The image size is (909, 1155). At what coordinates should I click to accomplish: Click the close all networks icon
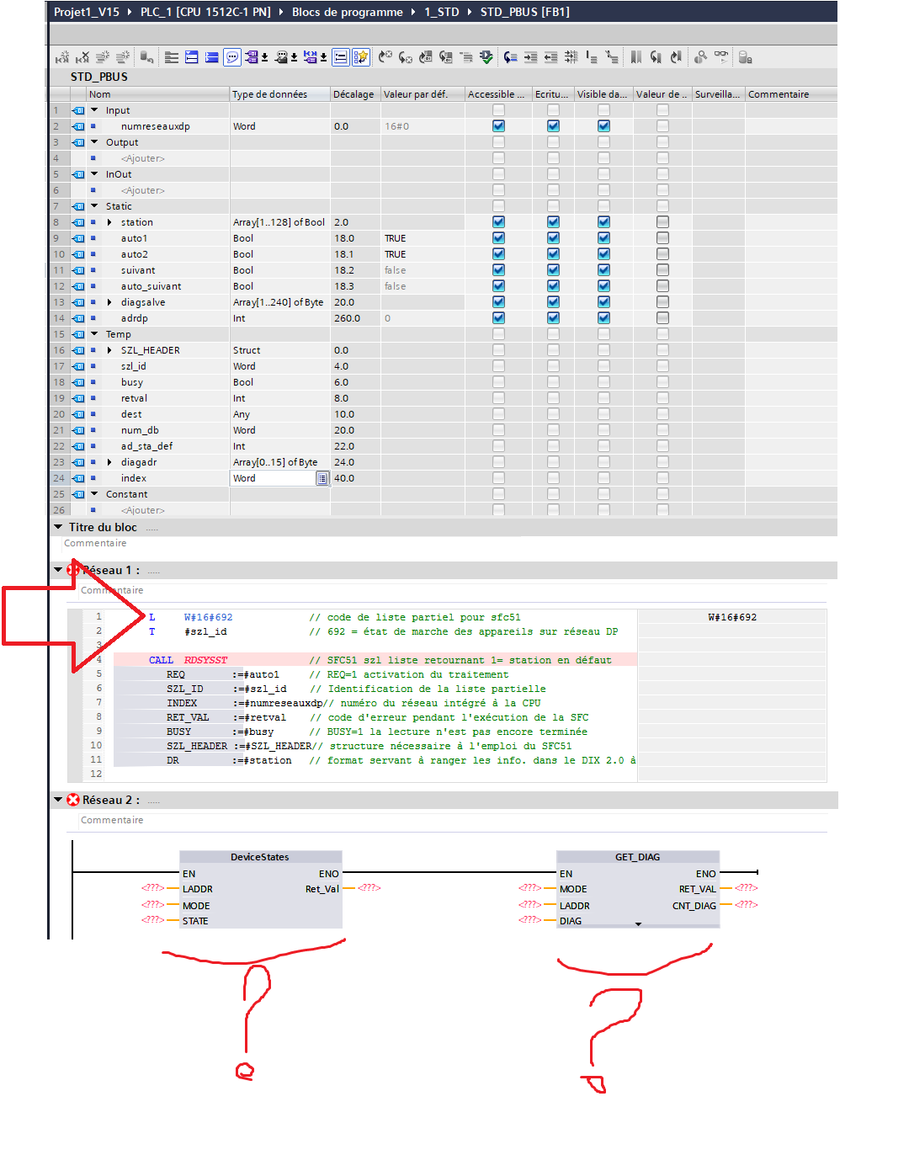pos(211,57)
